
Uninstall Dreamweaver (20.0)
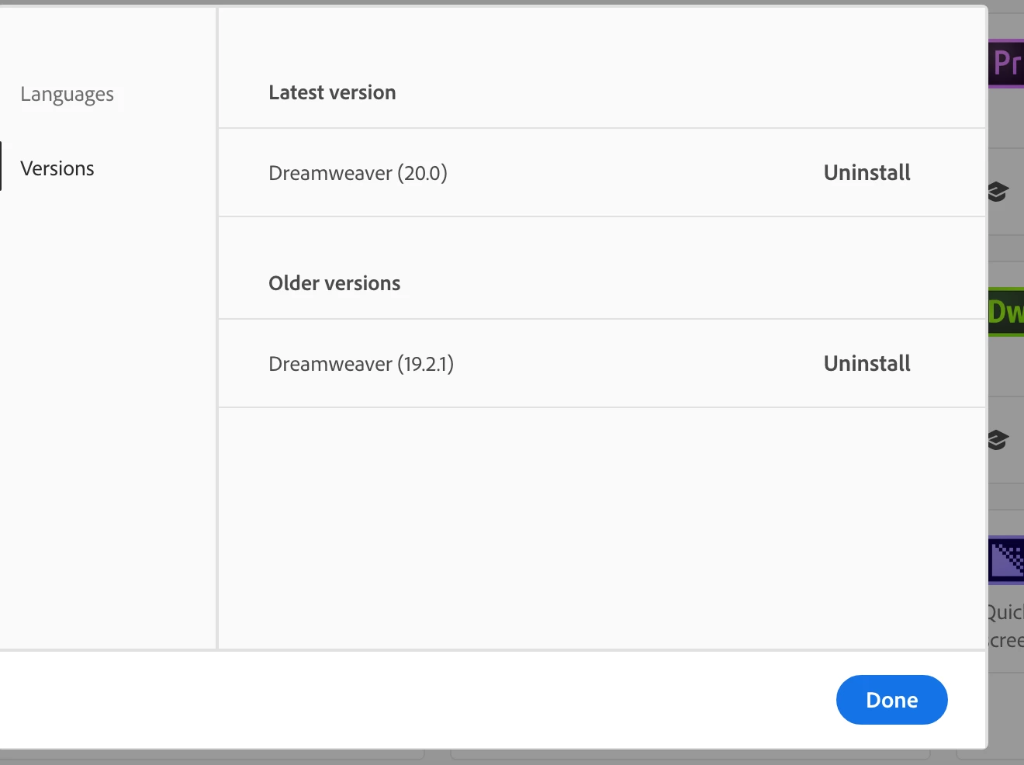pyautogui.click(x=867, y=172)
